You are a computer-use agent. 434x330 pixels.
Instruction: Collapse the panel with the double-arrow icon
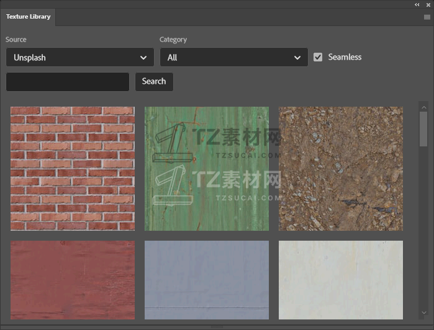pyautogui.click(x=417, y=4)
